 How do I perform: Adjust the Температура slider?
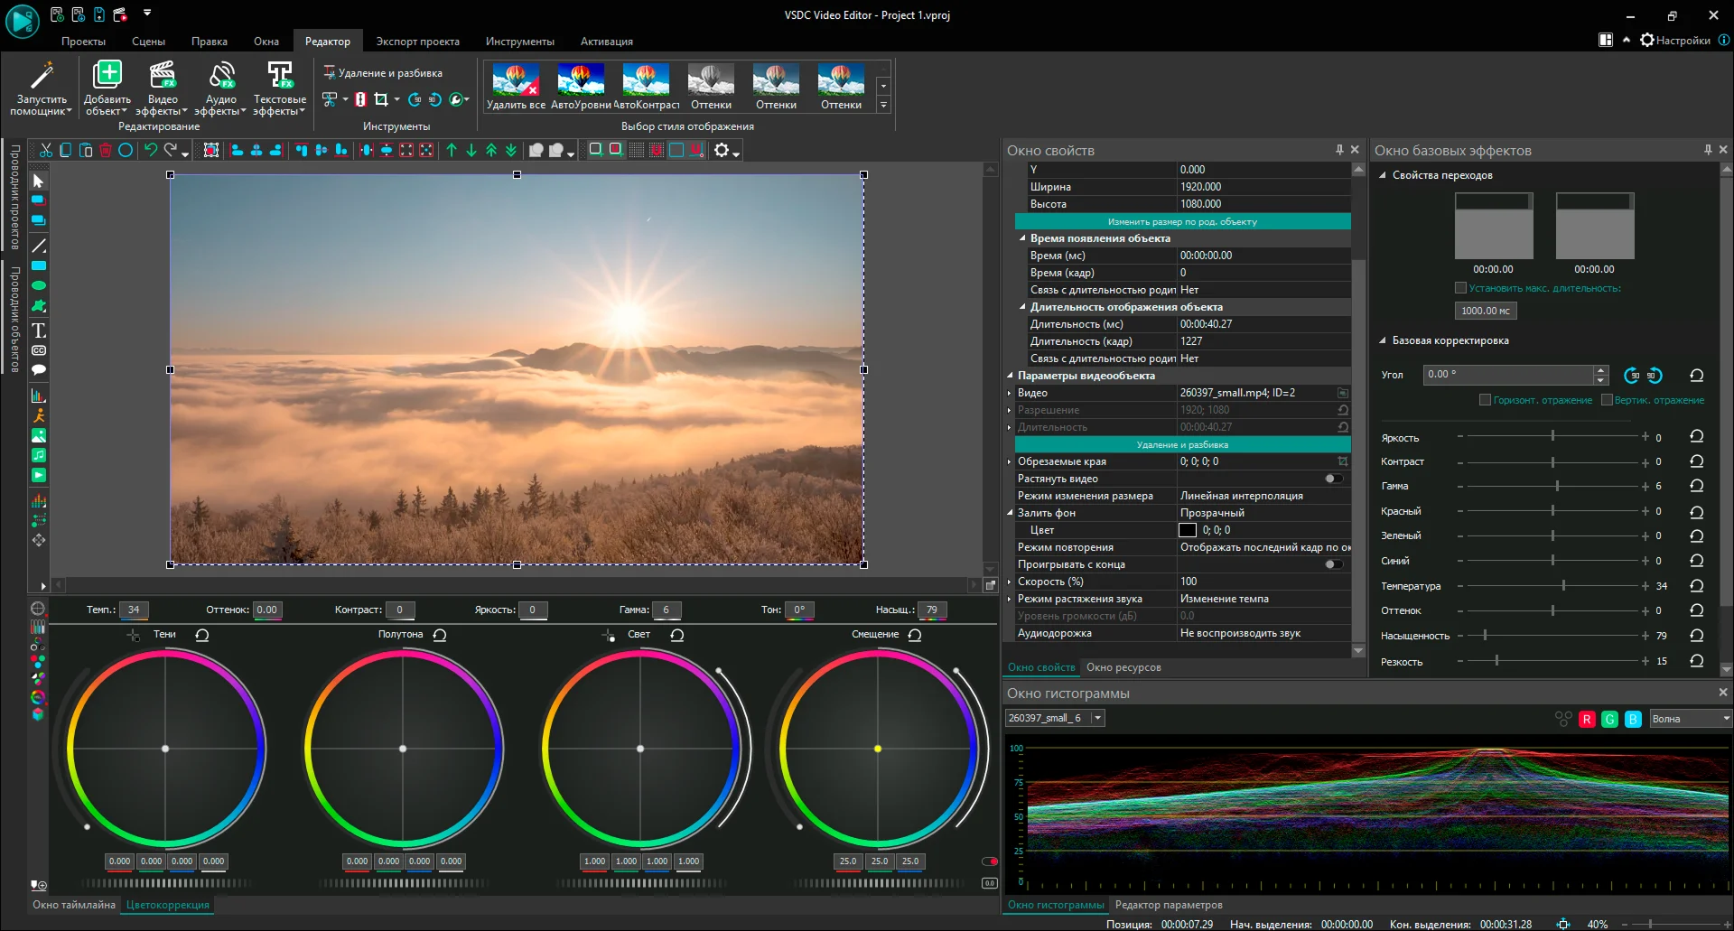[1563, 586]
